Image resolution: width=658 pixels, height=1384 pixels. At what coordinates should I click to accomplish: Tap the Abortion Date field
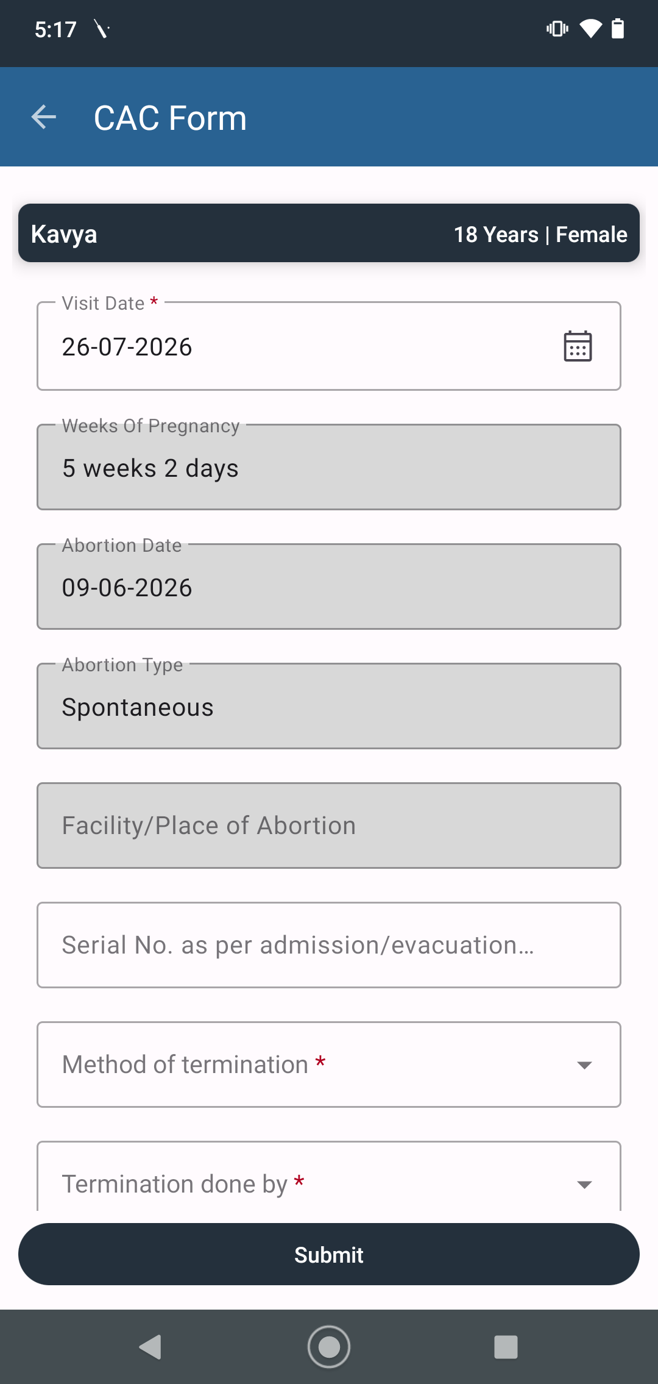329,587
